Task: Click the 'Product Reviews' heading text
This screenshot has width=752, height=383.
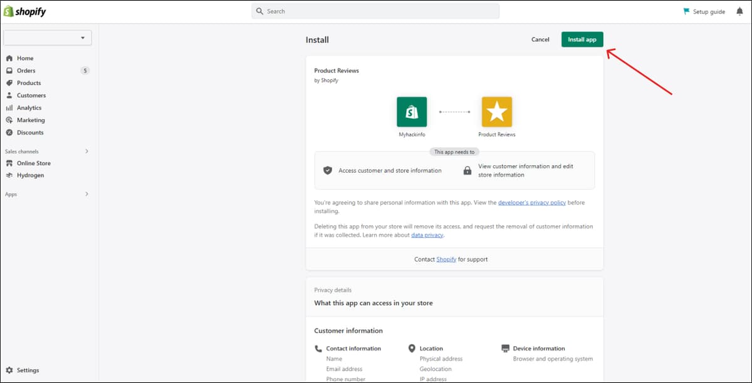Action: (337, 71)
